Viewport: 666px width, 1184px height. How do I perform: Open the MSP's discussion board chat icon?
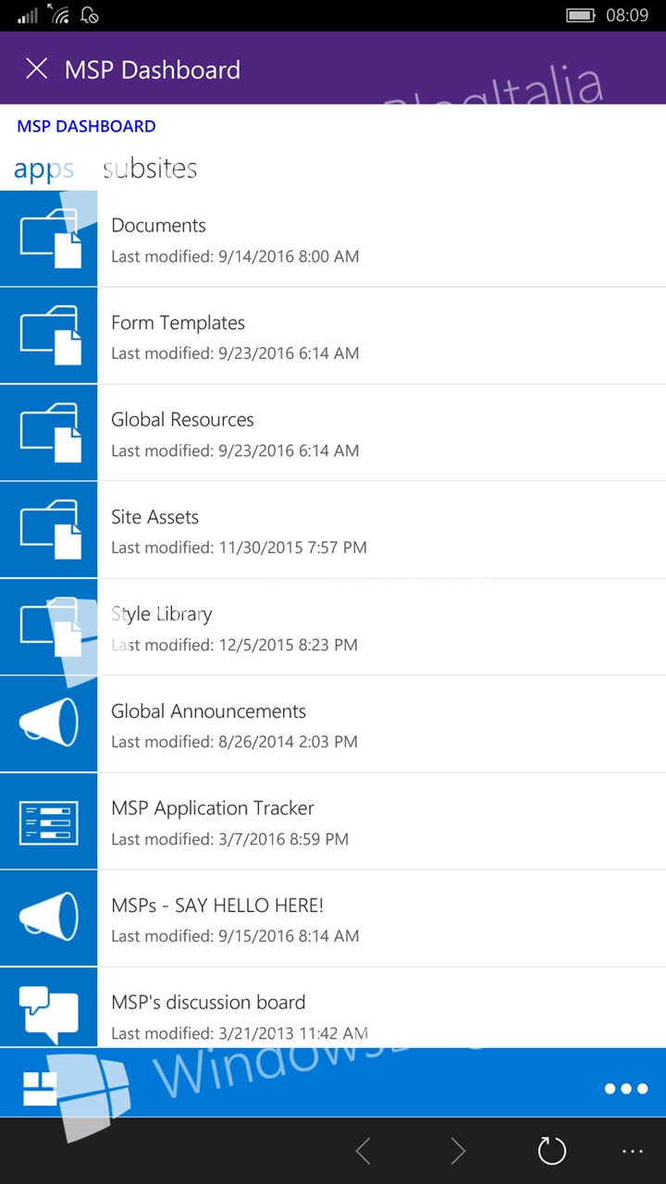(x=48, y=1007)
